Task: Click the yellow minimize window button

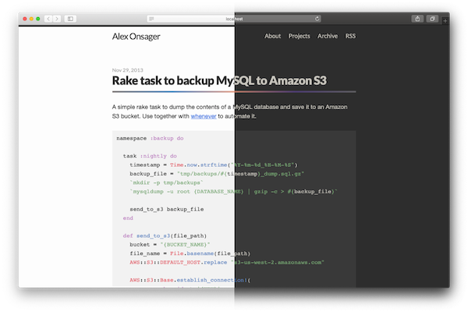Action: click(30, 18)
